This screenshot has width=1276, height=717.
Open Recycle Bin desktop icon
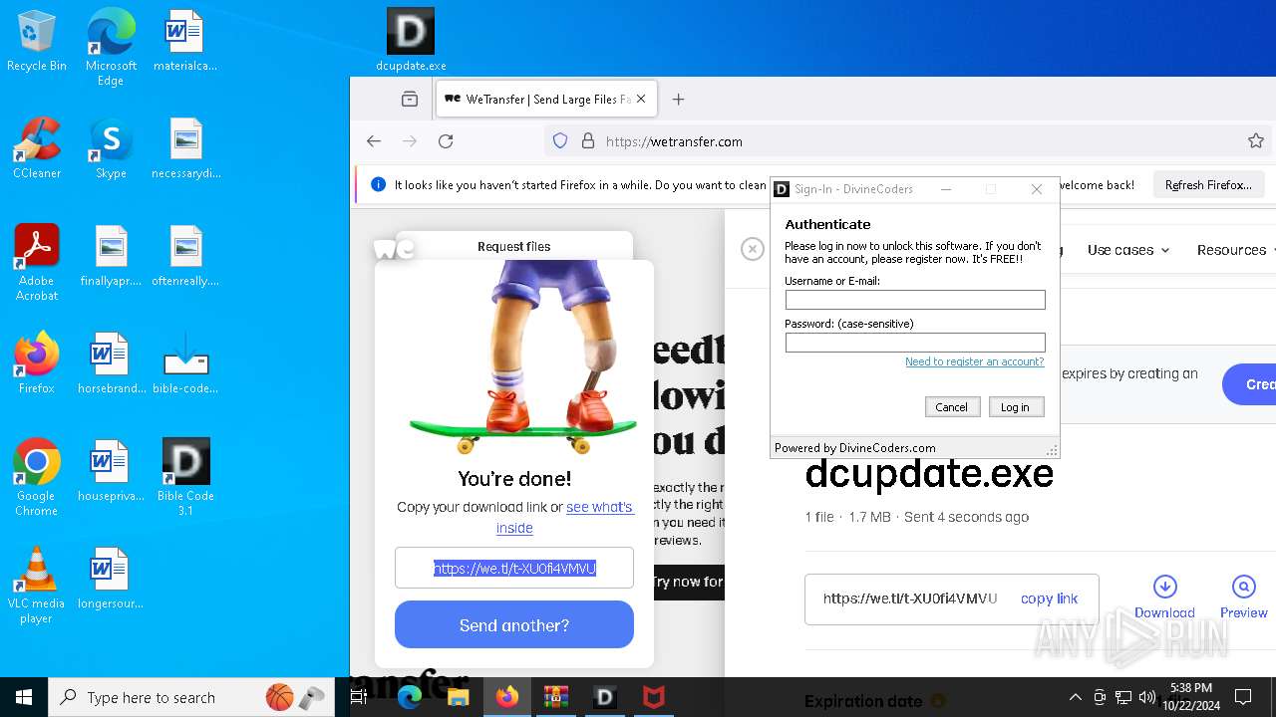37,42
